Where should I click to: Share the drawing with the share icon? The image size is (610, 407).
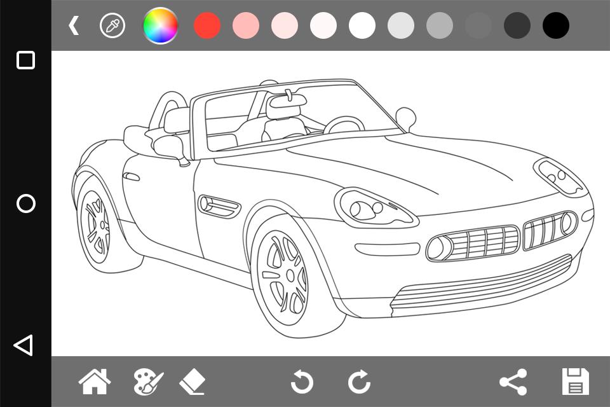pos(513,382)
